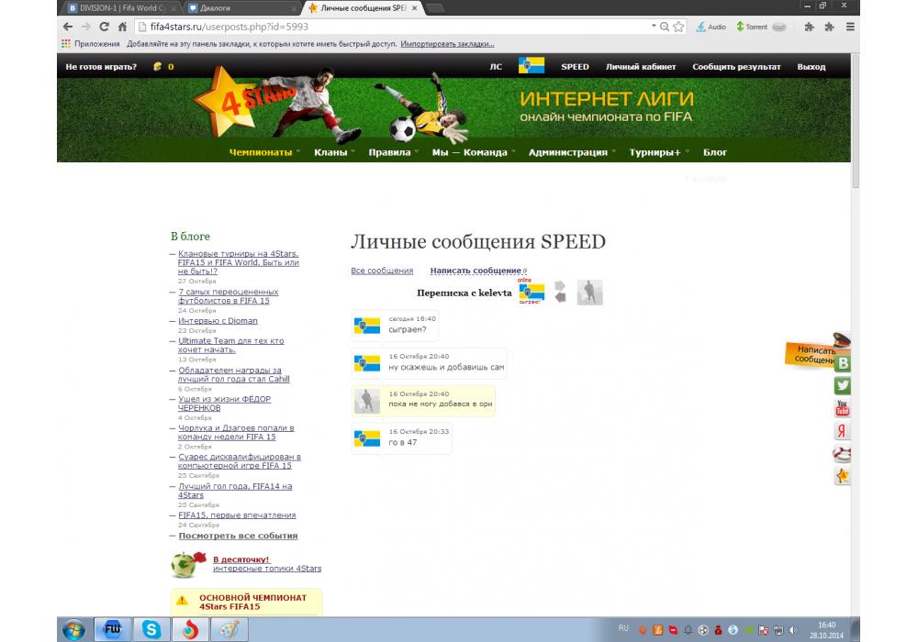Open the VK social sidebar icon
Screen dimensions: 918x642
point(843,362)
